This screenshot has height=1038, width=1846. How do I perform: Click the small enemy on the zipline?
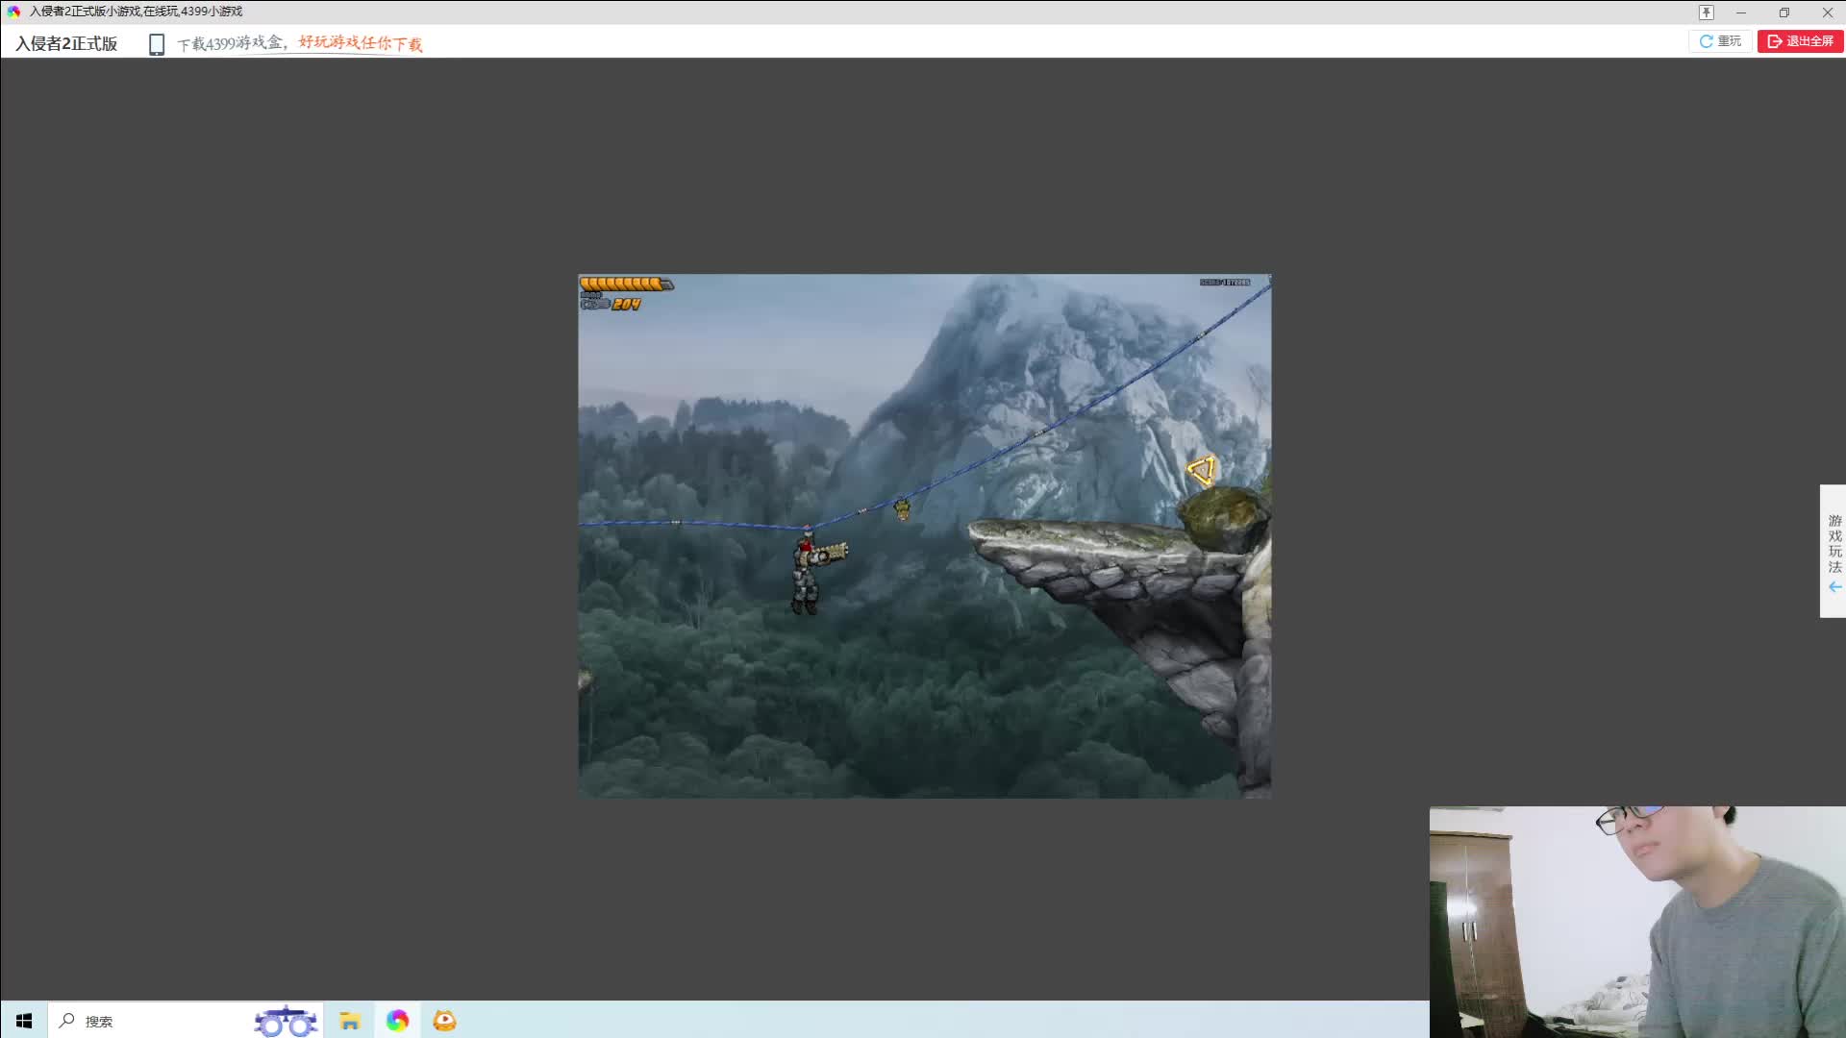click(902, 508)
